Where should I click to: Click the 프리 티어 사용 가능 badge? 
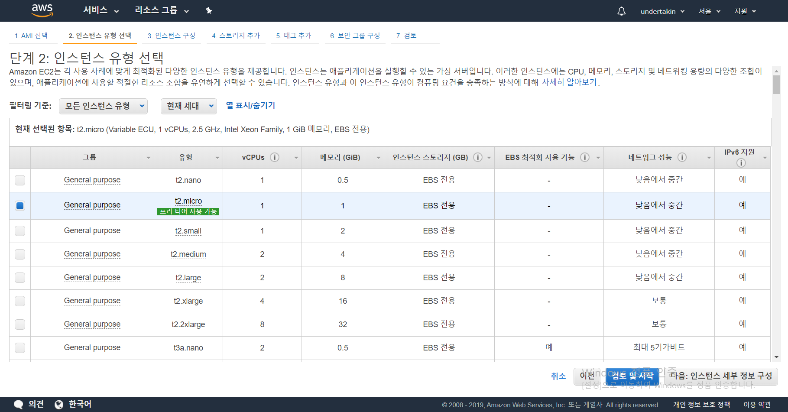click(x=188, y=211)
